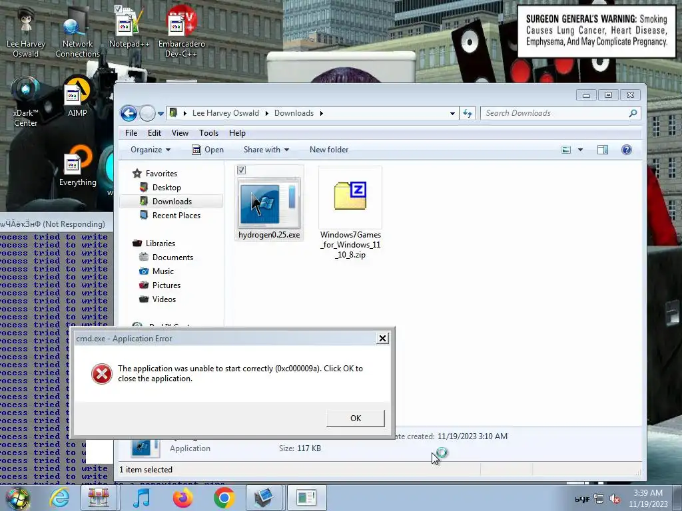
Task: Select the hydrogen0.25.exe file
Action: click(x=269, y=203)
